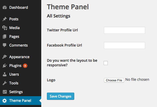
Task: Click the Save Changes button
Action: pyautogui.click(x=61, y=96)
